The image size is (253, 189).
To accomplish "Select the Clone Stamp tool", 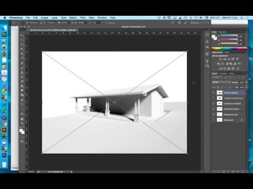I will pos(22,72).
